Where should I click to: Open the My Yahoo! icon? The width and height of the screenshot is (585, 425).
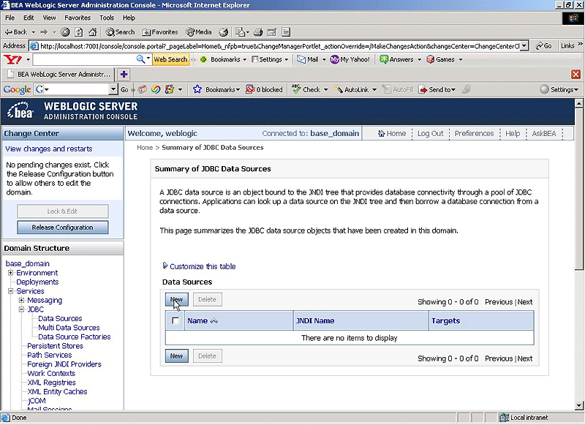pyautogui.click(x=335, y=59)
